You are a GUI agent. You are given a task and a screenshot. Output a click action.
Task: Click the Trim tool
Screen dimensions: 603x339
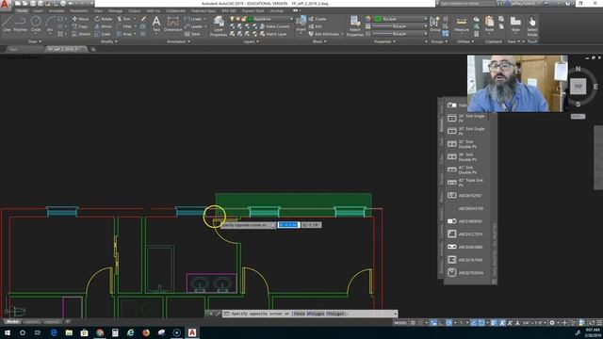[123, 19]
